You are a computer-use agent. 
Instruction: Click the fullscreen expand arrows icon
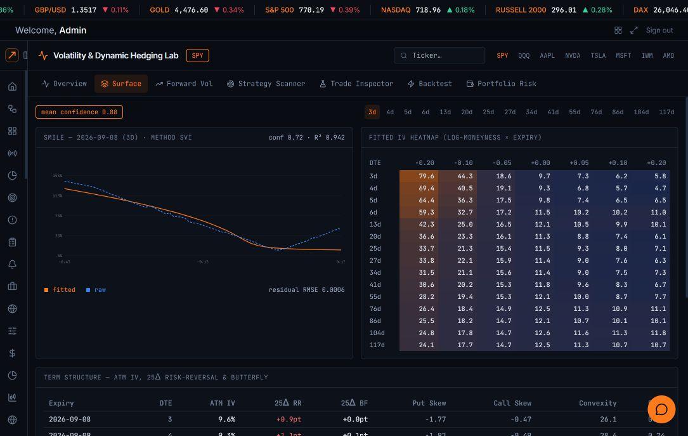633,30
